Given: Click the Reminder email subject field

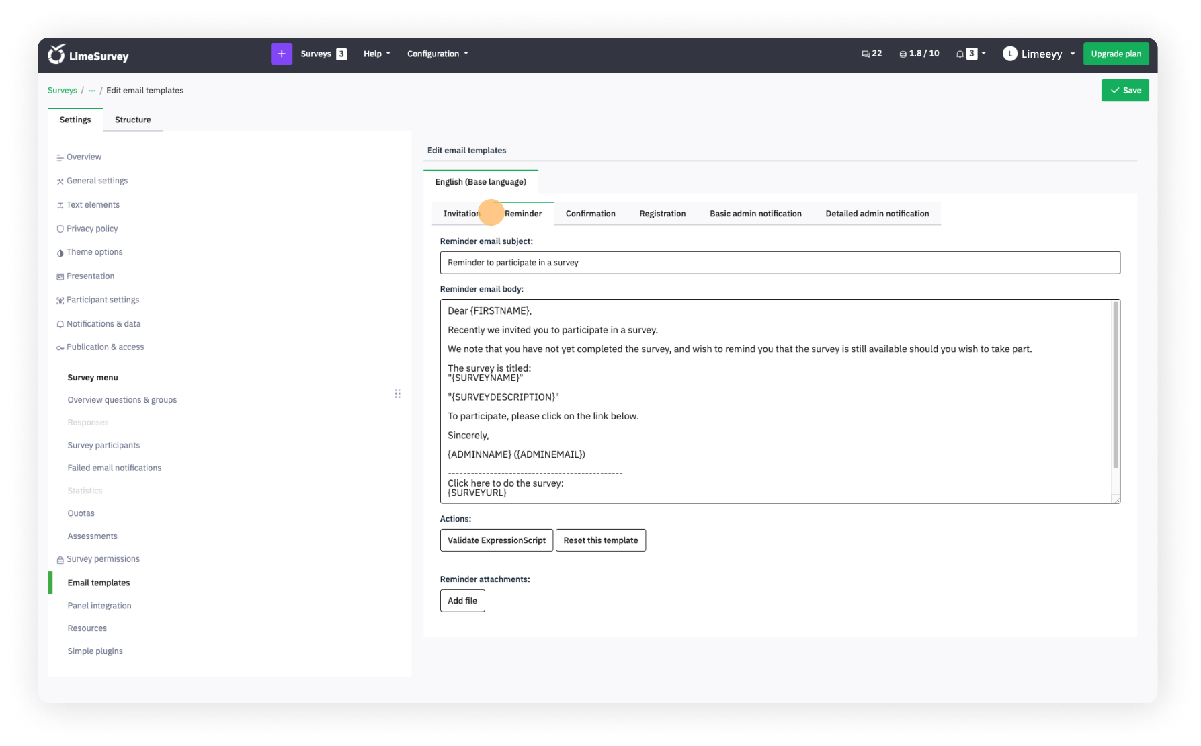Looking at the screenshot, I should coord(780,263).
